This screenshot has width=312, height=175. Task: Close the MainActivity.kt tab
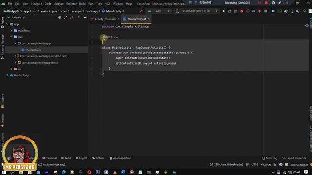point(148,19)
